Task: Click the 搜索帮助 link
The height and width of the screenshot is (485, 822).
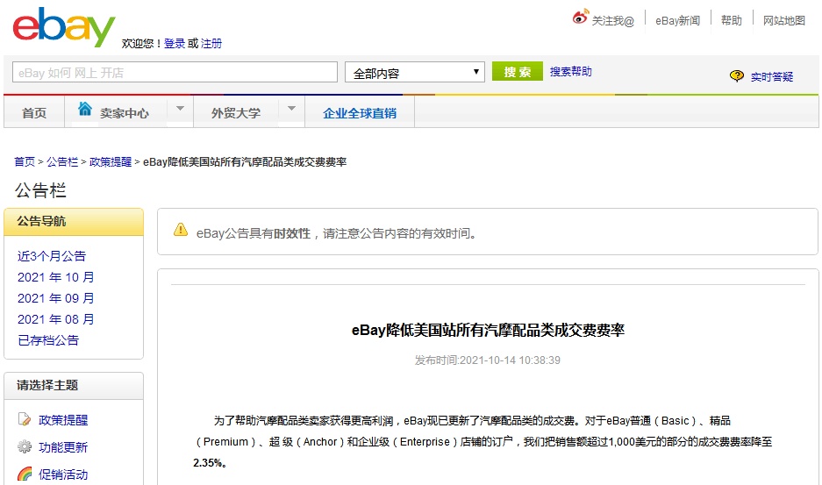Action: (x=571, y=71)
